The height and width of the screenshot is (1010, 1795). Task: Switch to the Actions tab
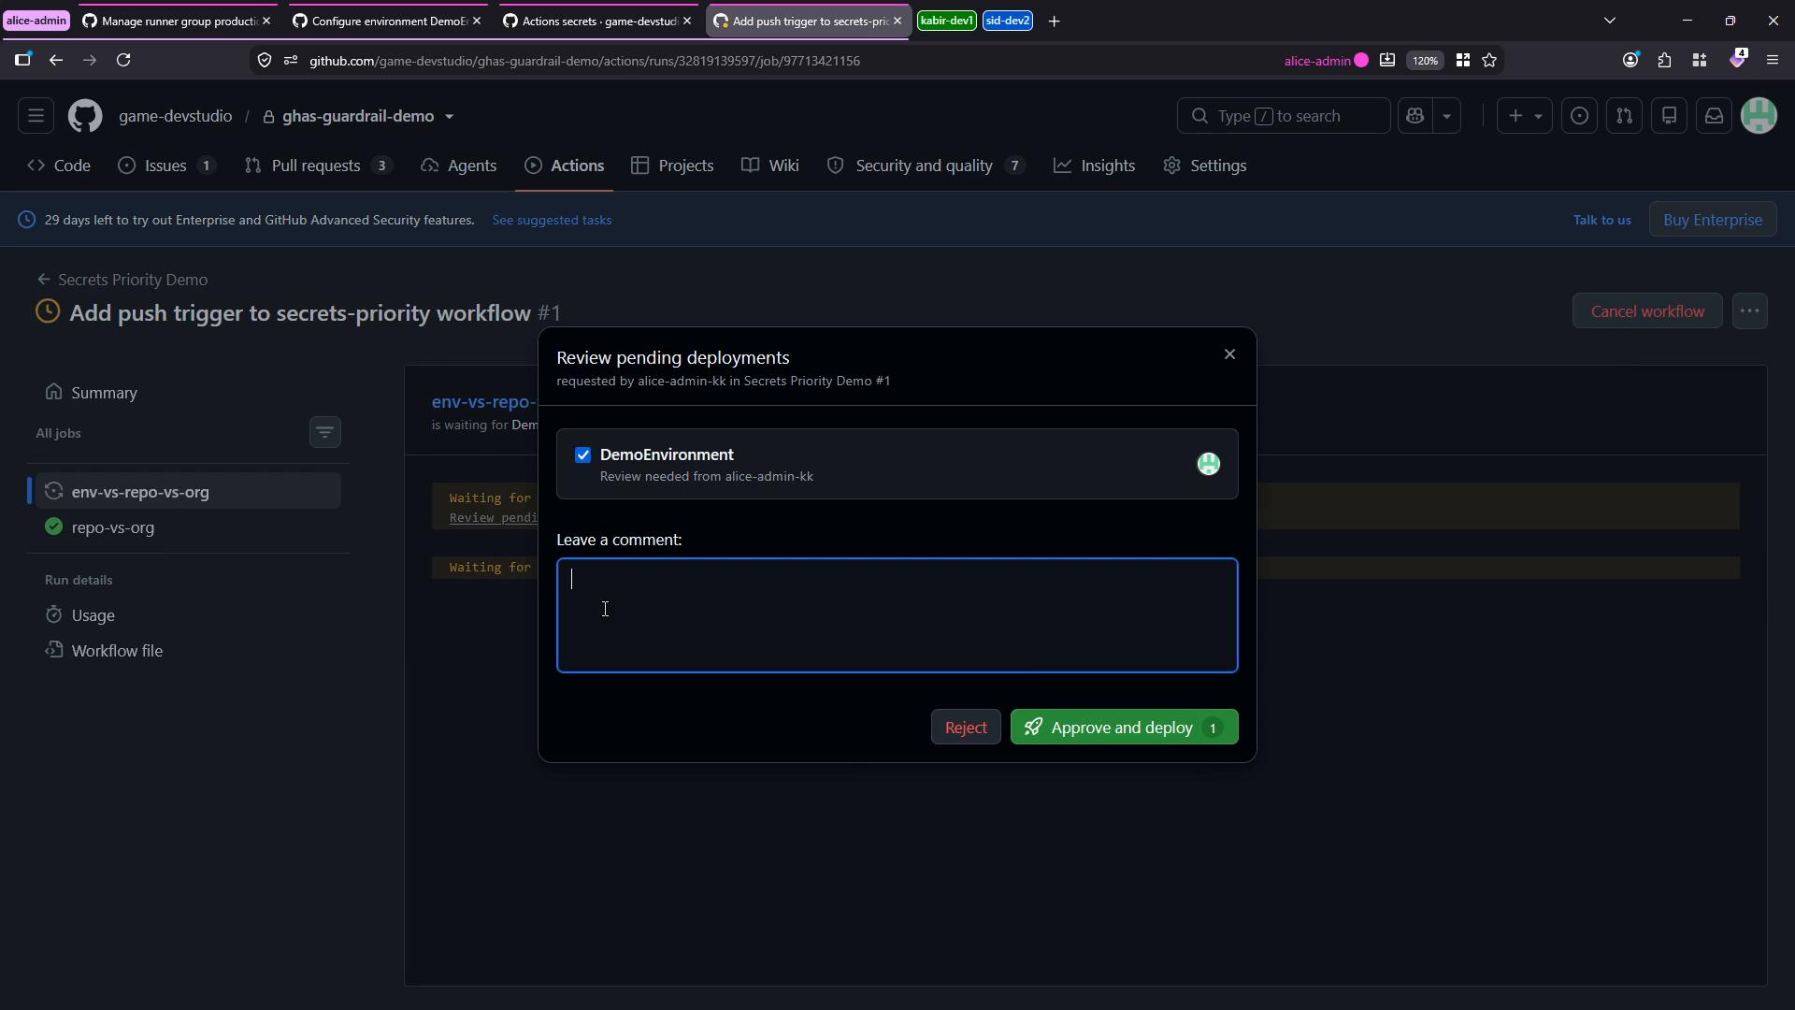point(565,166)
